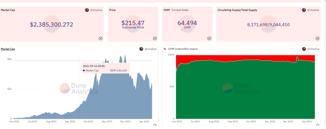
Task: Open @shadow profile link on Circulating Supply card
Action: click(x=313, y=10)
